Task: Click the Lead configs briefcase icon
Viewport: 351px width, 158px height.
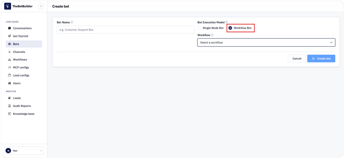Action: pos(10,75)
